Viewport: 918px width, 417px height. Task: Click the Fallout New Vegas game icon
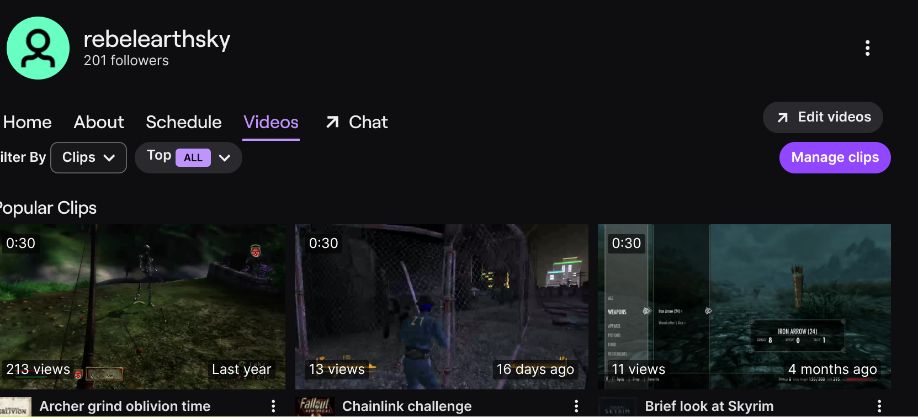[x=315, y=408]
